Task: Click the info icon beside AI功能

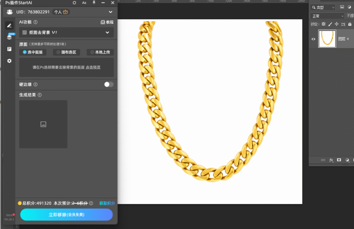Action: (36, 22)
